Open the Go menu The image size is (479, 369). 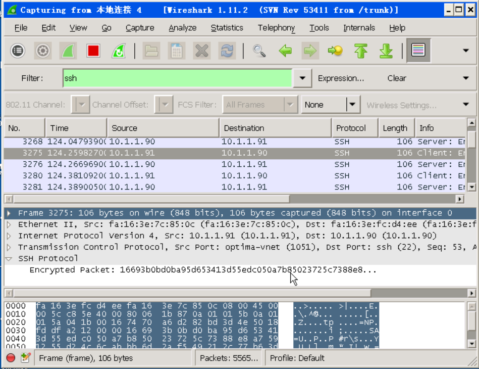point(107,28)
